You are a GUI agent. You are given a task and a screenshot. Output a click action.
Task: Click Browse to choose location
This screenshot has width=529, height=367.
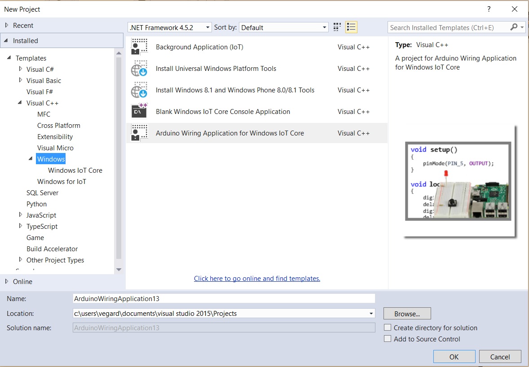click(407, 314)
